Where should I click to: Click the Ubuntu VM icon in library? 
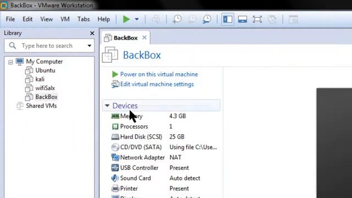coord(29,70)
